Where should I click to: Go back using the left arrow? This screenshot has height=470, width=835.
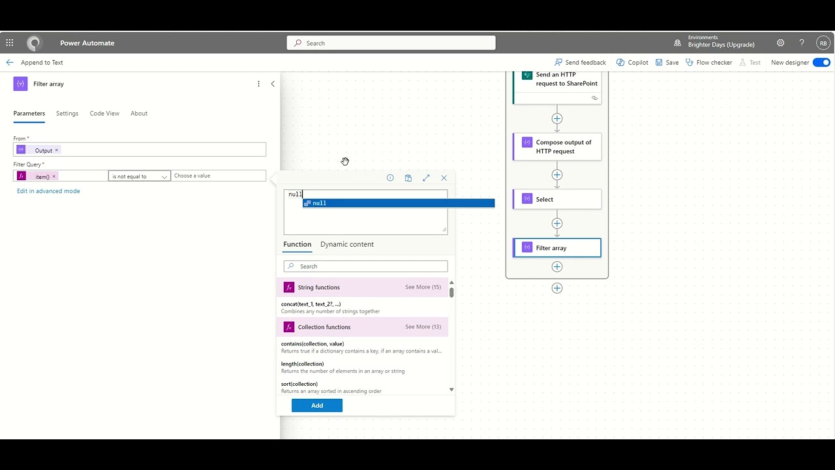tap(10, 63)
